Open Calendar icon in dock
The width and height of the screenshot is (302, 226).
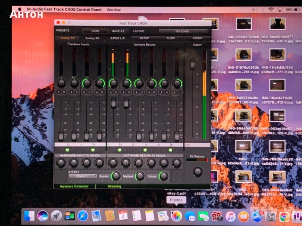pyautogui.click(x=123, y=216)
